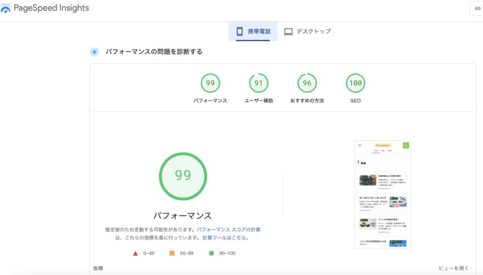The width and height of the screenshot is (483, 275).
Task: Open the 計算ツールはこちら link
Action: coord(225,238)
